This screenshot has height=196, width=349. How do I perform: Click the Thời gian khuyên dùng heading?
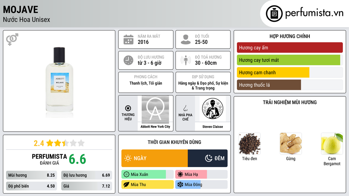click(174, 142)
